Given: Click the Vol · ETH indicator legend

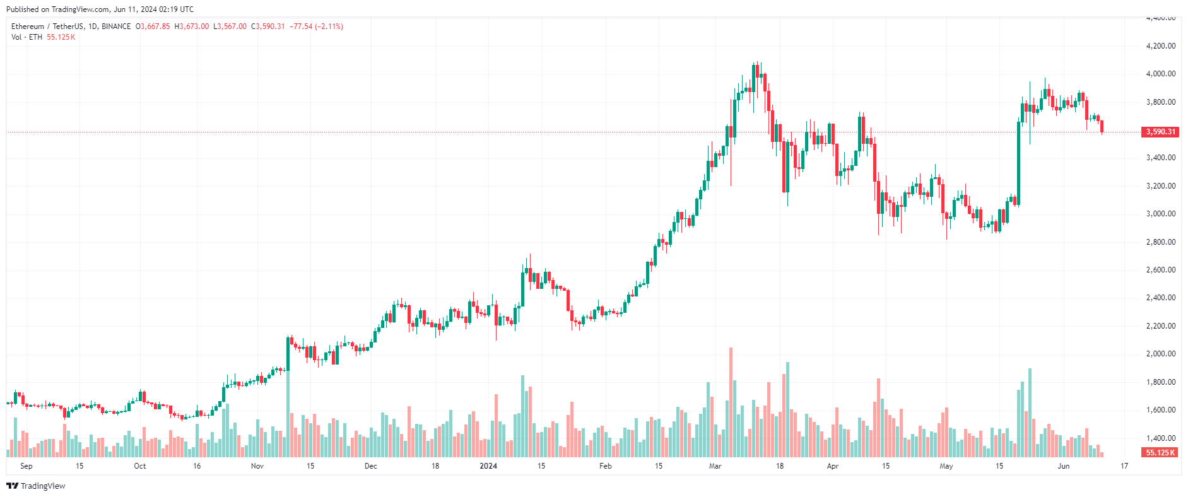Looking at the screenshot, I should pos(26,37).
